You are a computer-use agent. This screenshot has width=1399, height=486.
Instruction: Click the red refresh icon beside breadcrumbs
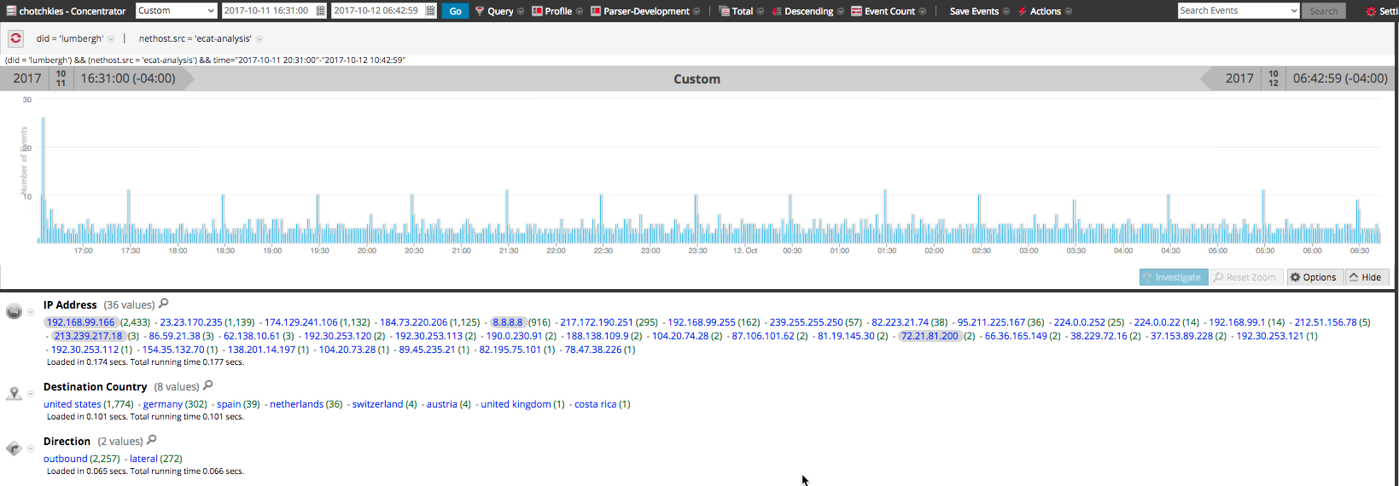click(x=16, y=38)
